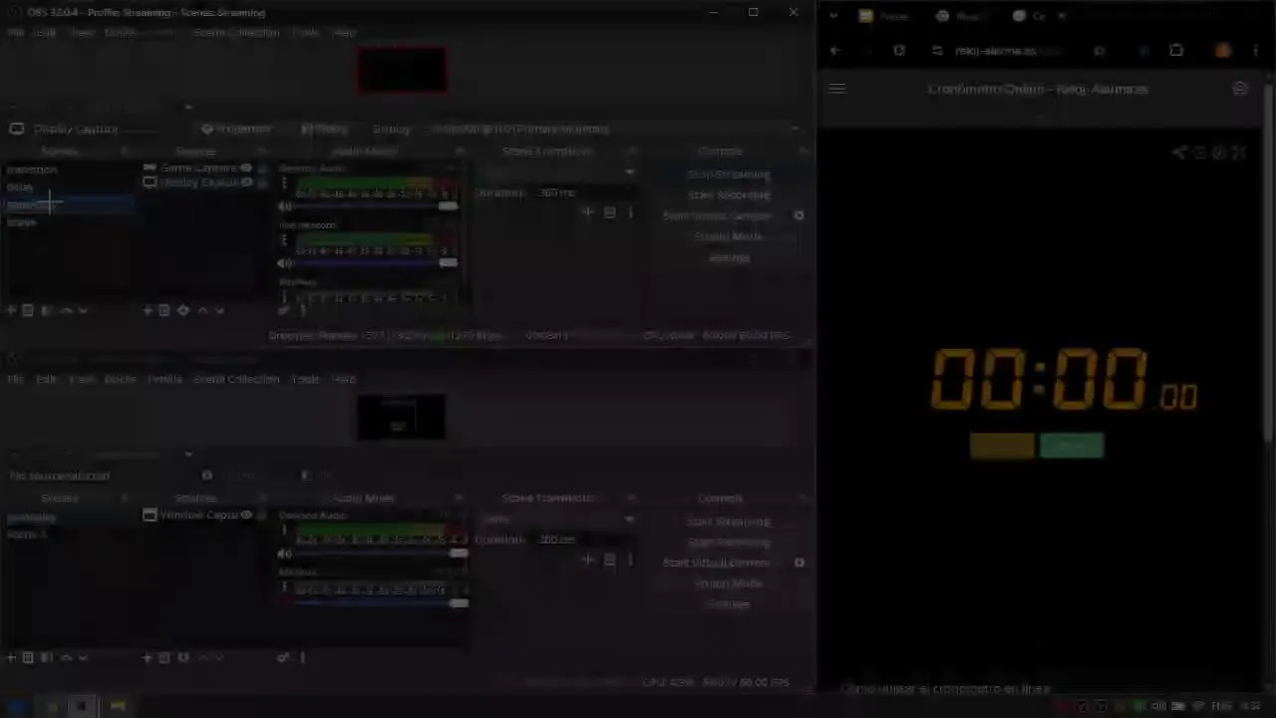Click Start Recording in the lower OBS window
Image resolution: width=1276 pixels, height=718 pixels.
(x=729, y=542)
